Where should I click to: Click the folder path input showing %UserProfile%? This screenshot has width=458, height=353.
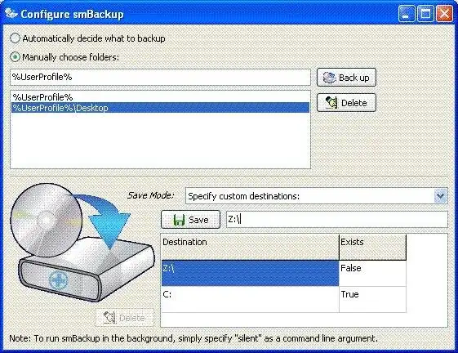160,77
